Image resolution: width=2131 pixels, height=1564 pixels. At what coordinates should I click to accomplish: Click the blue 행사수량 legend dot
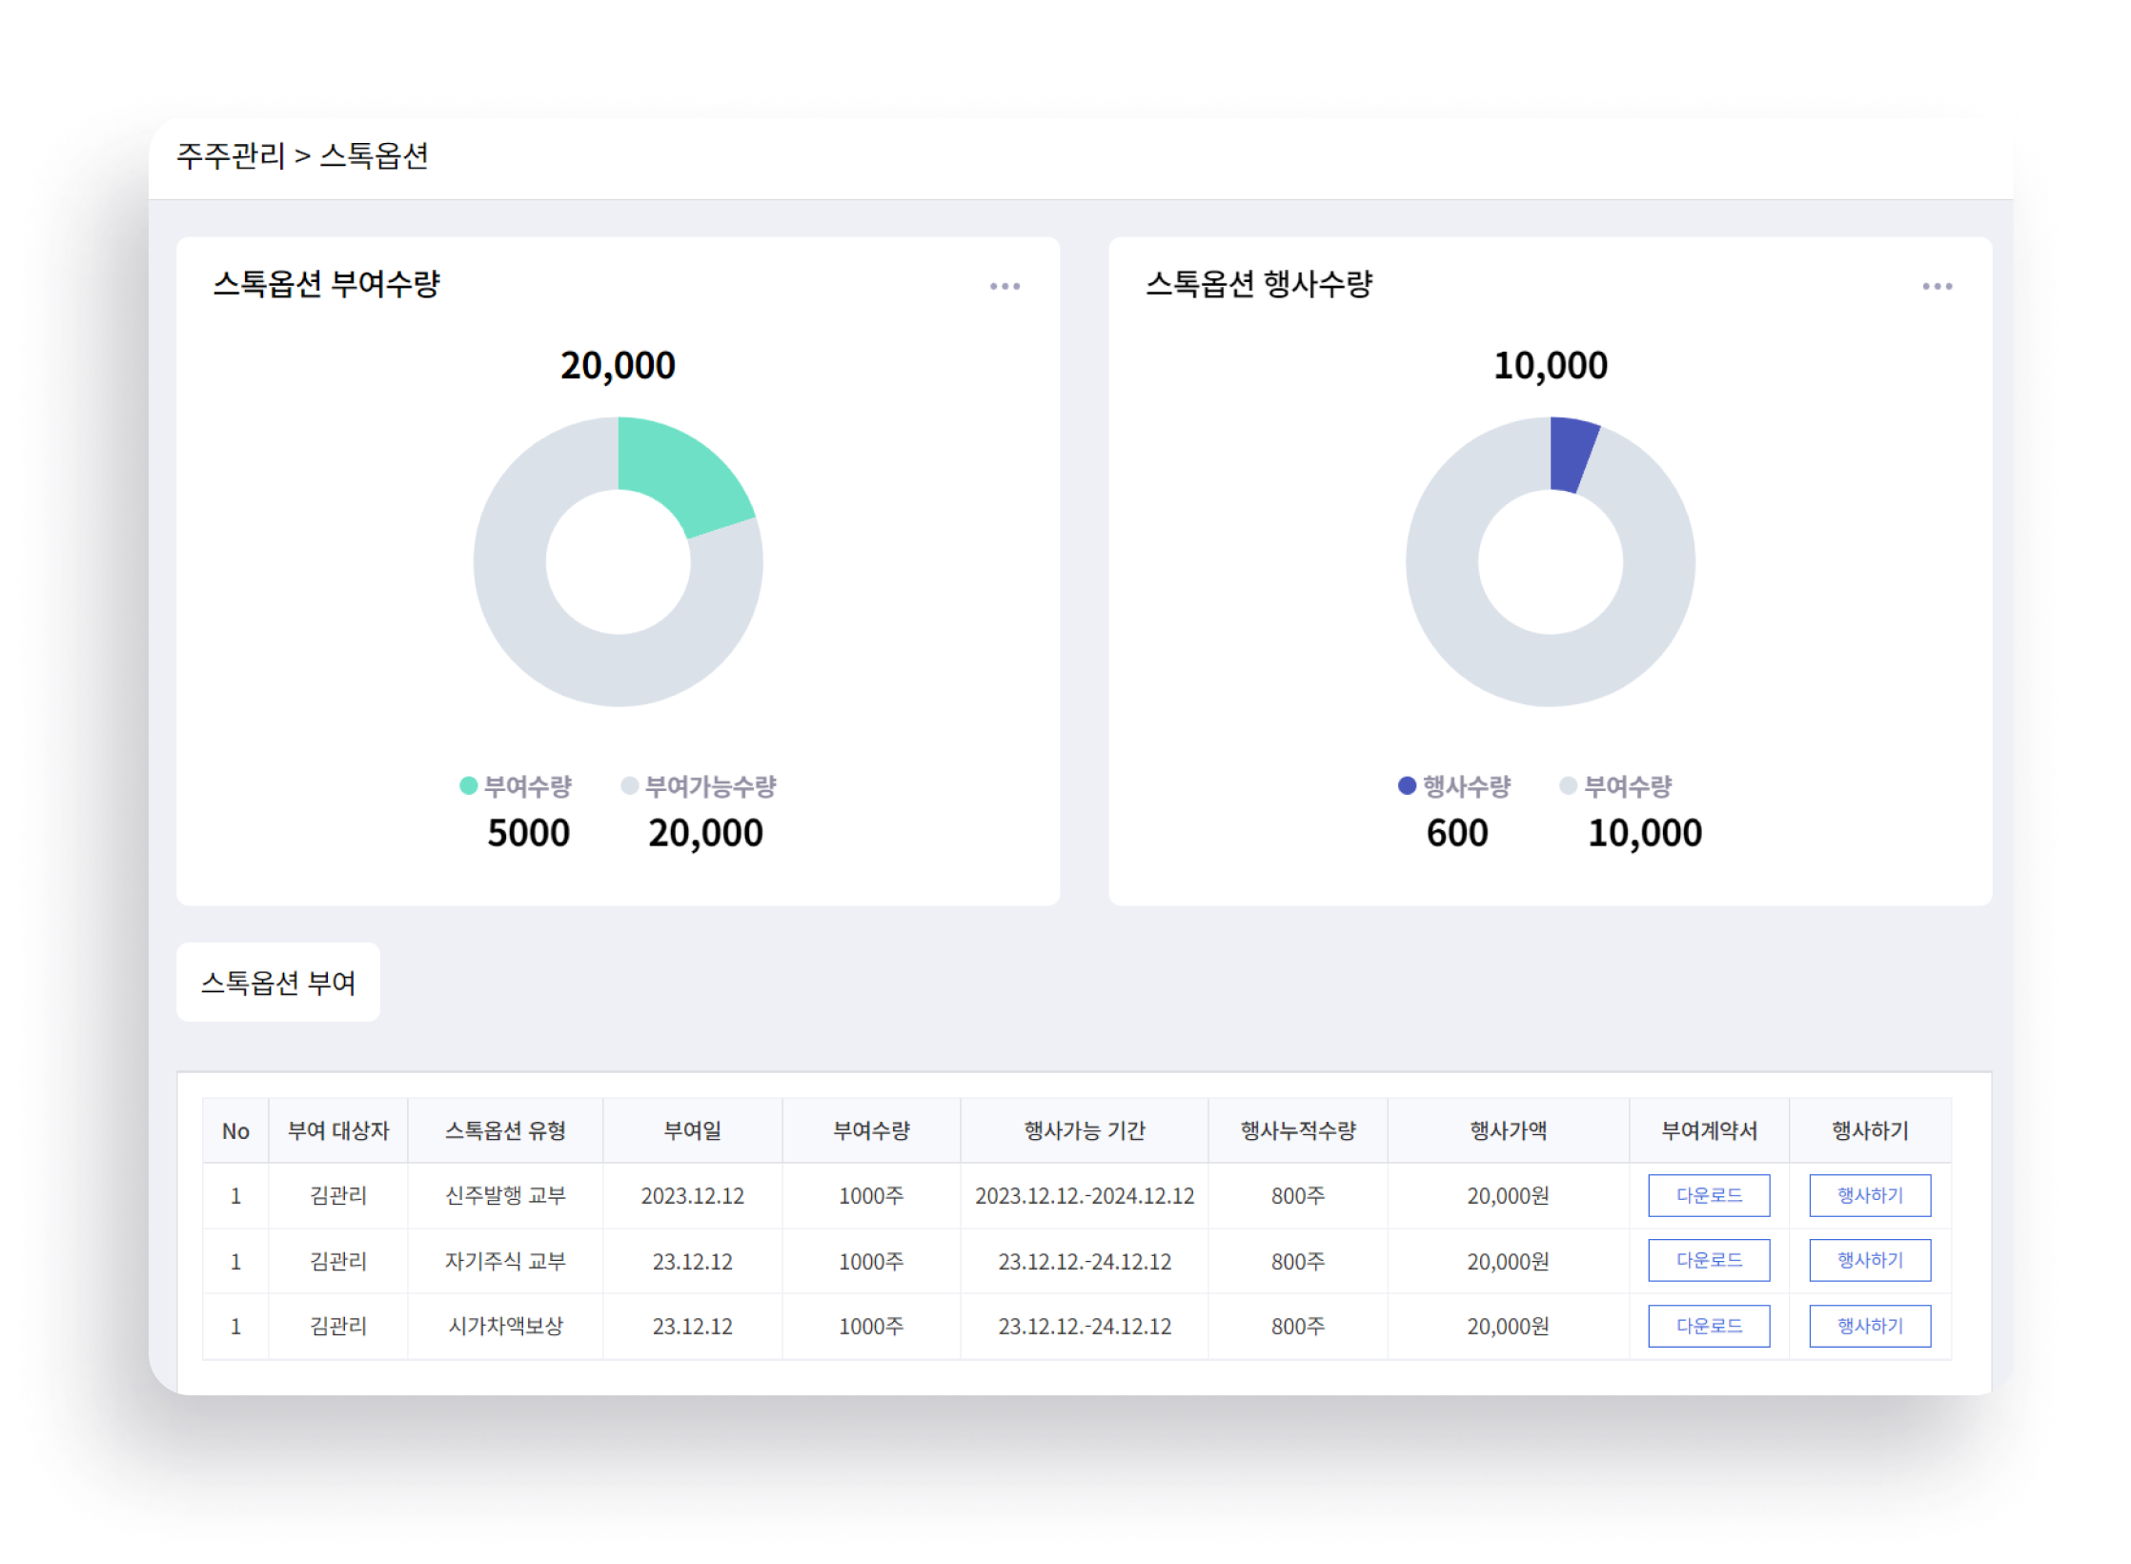[1407, 785]
